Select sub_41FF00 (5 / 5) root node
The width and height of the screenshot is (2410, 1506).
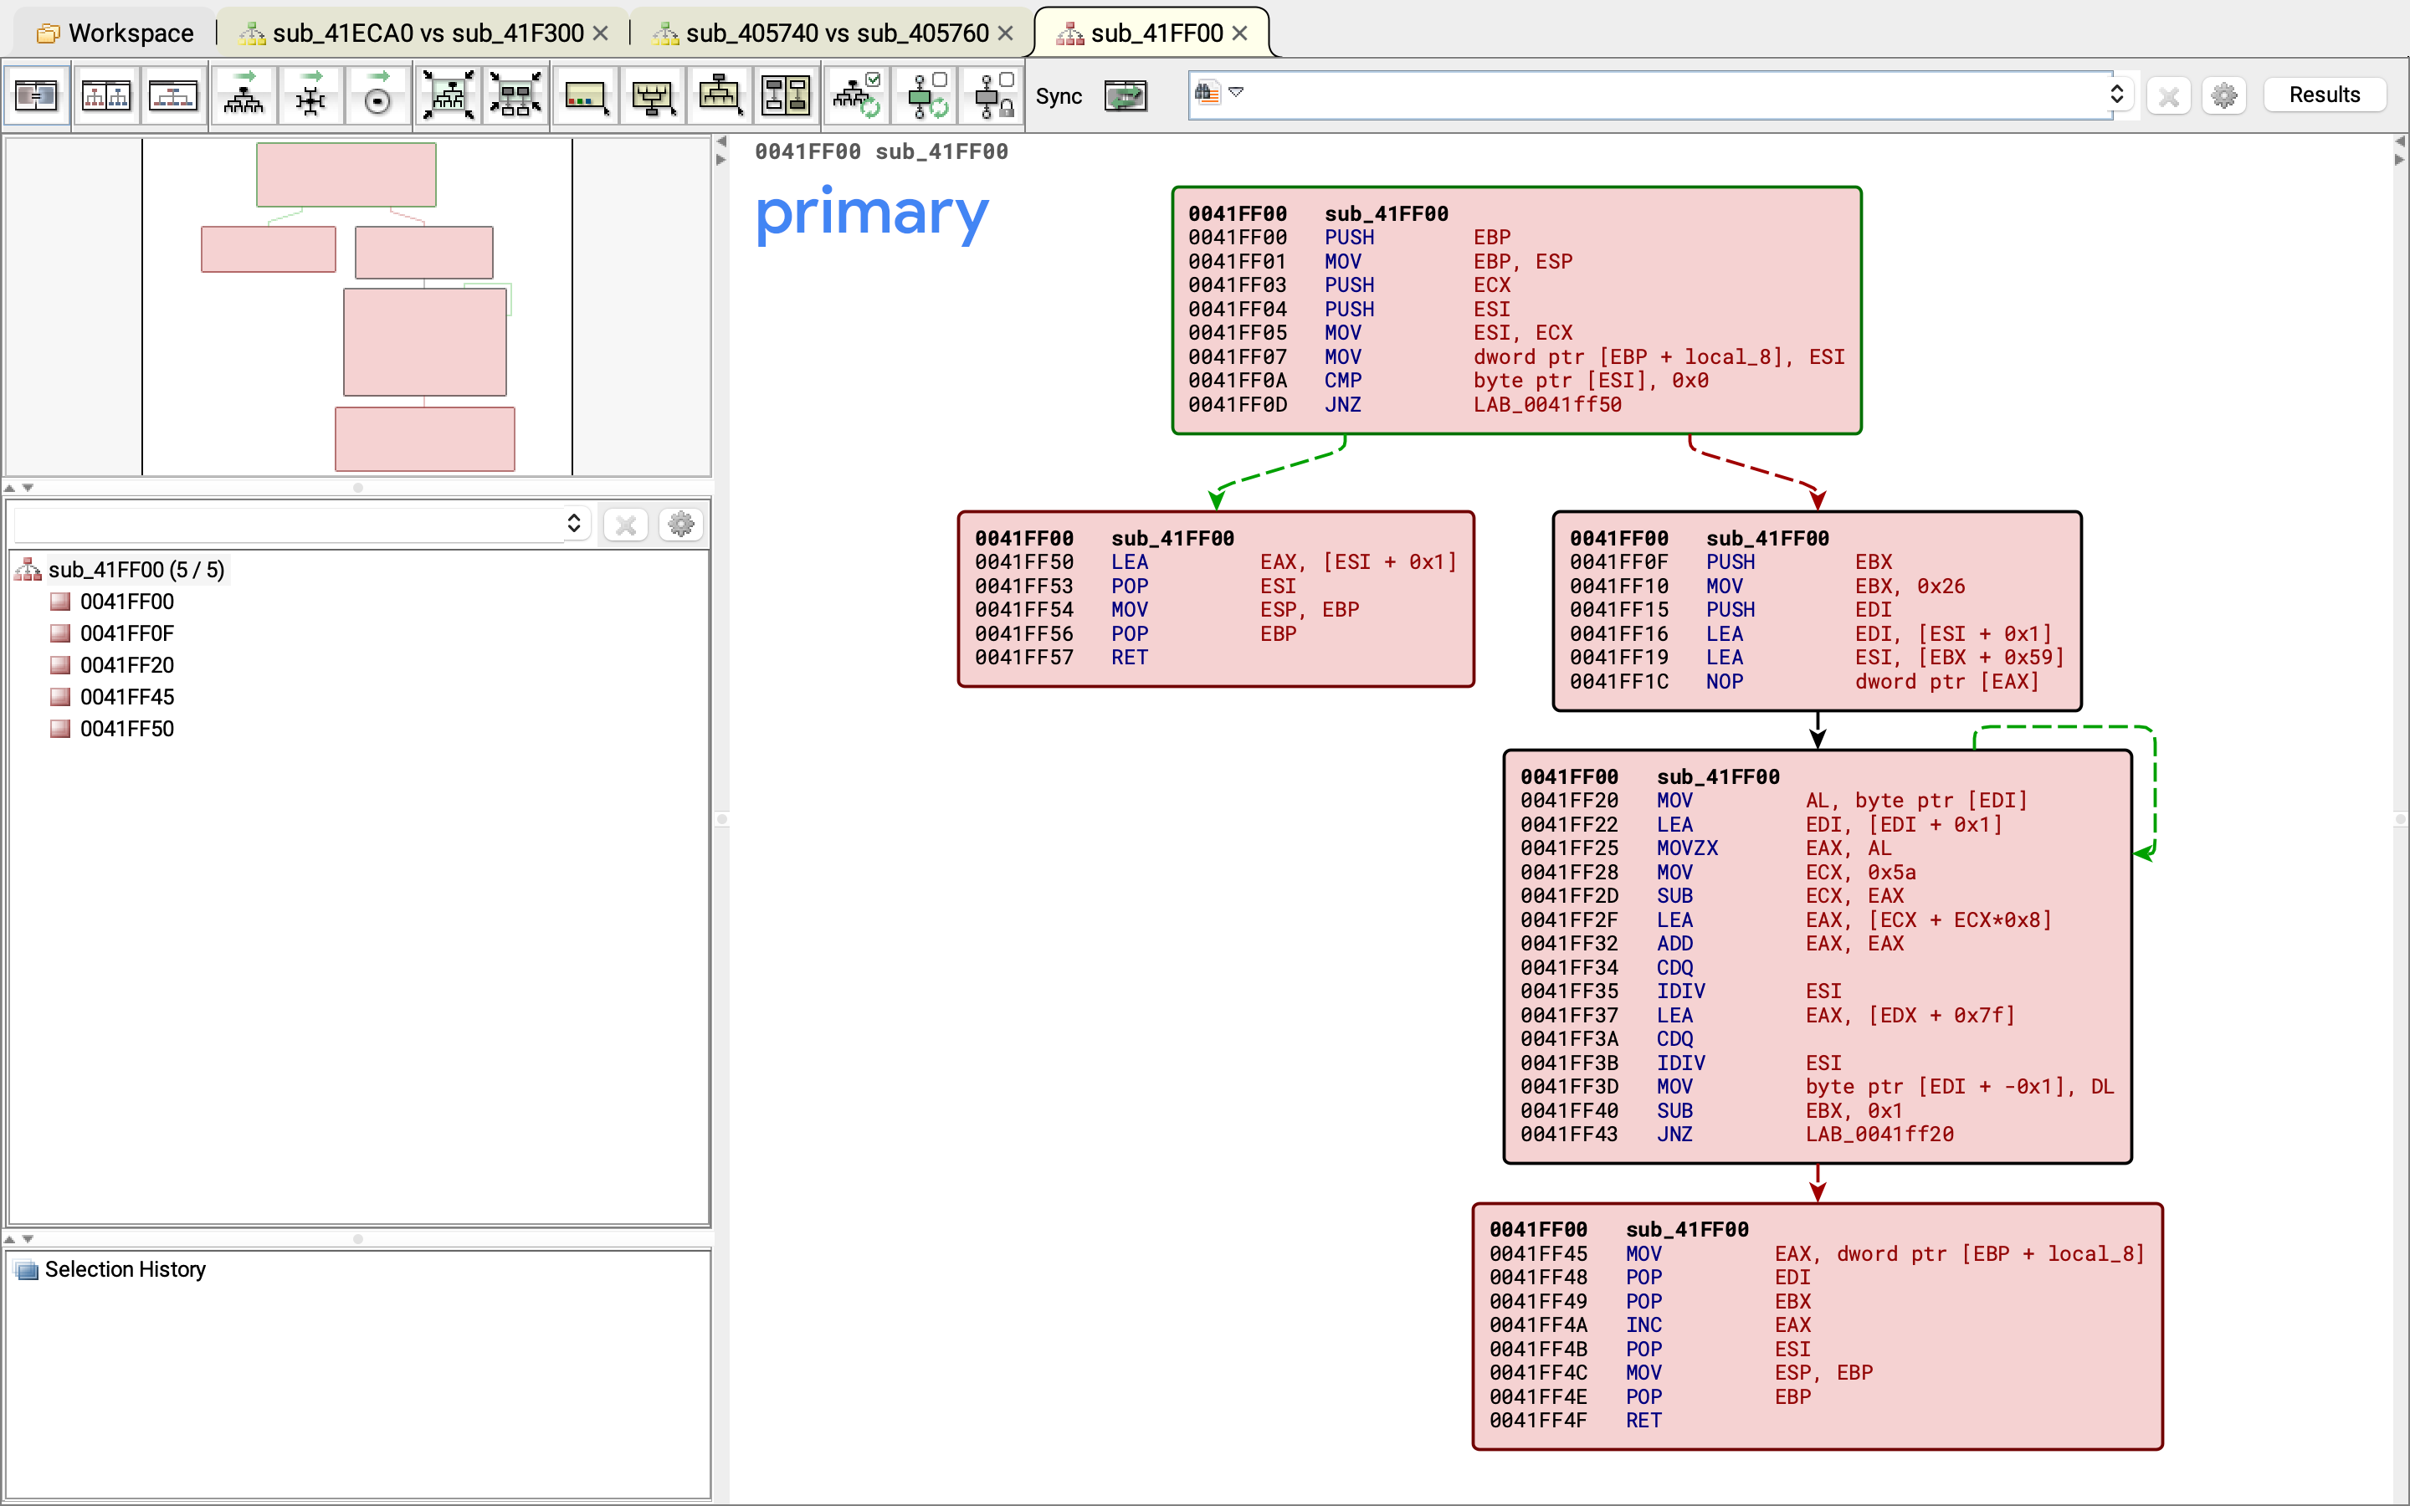pyautogui.click(x=136, y=570)
